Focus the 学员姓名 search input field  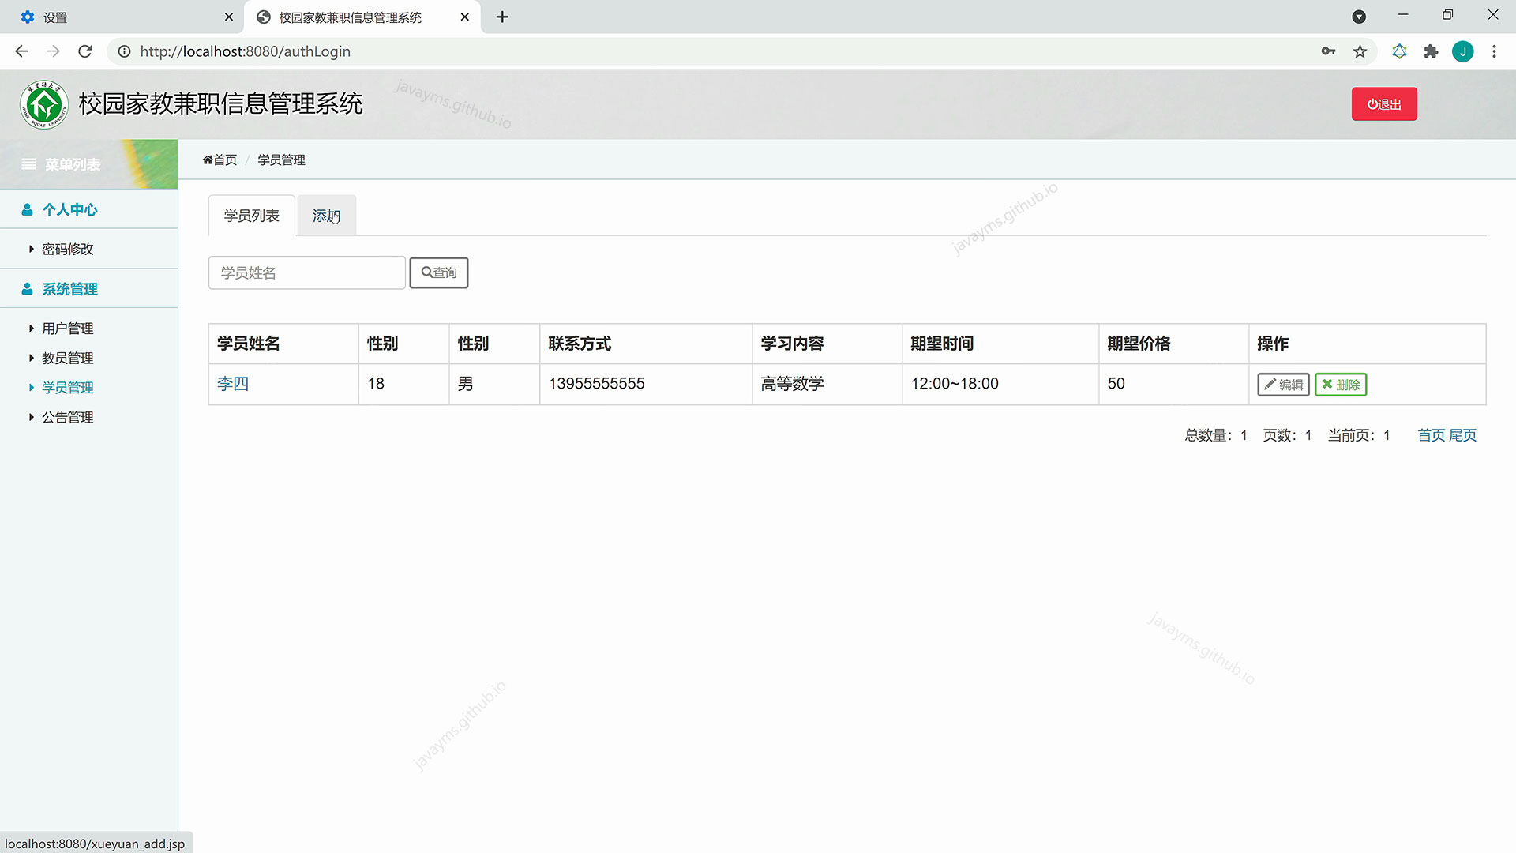point(306,272)
